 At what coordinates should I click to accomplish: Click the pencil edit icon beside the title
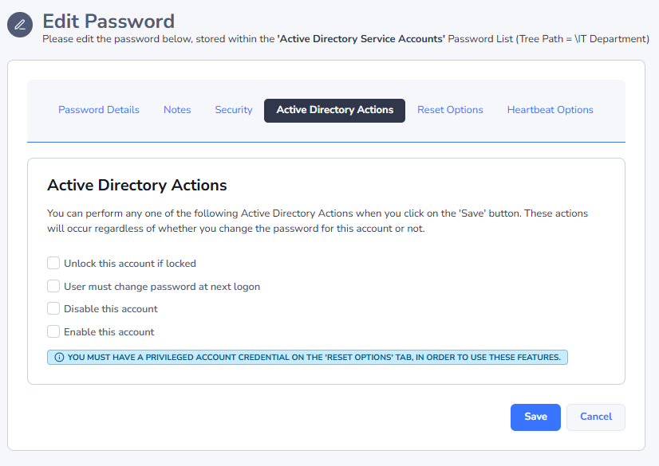[20, 25]
